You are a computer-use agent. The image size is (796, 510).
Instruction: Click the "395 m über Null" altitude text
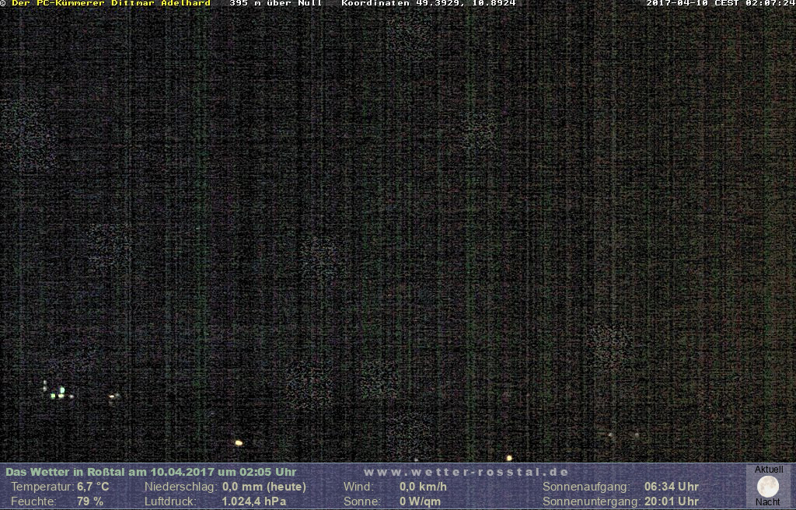[276, 4]
